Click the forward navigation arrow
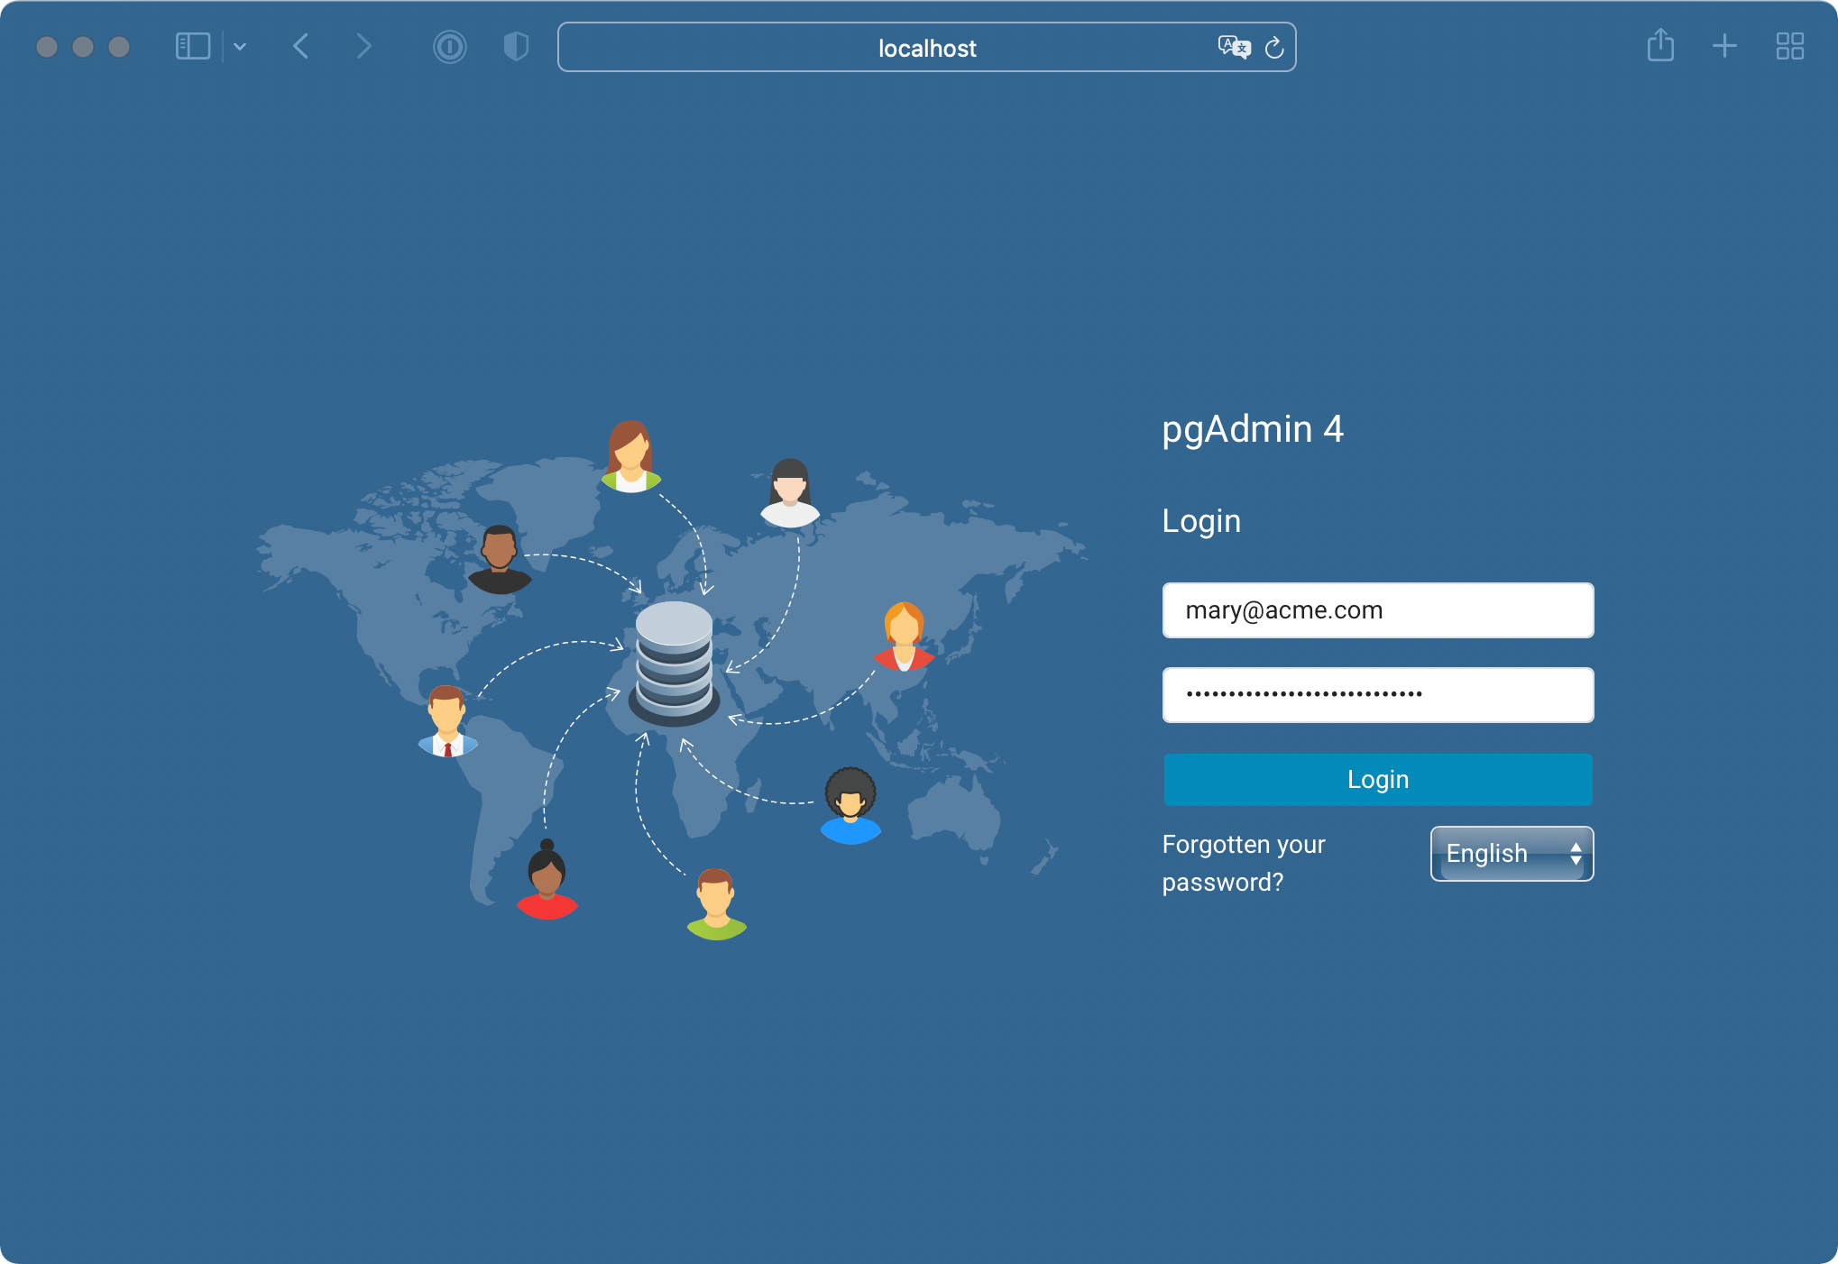The width and height of the screenshot is (1838, 1264). click(363, 47)
